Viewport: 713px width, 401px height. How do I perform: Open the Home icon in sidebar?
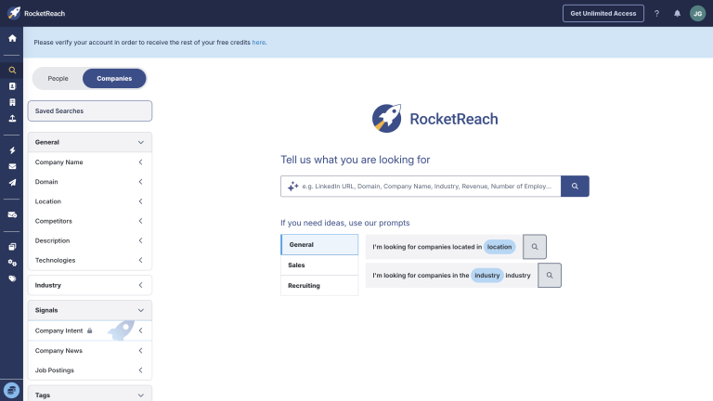point(12,38)
